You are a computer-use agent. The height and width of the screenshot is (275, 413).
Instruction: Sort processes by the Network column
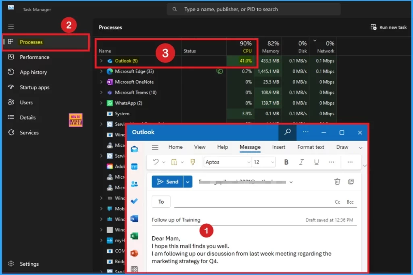pos(325,47)
